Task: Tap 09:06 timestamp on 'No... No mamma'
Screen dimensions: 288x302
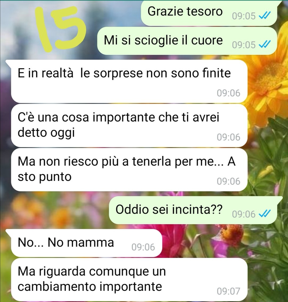Action: click(143, 247)
